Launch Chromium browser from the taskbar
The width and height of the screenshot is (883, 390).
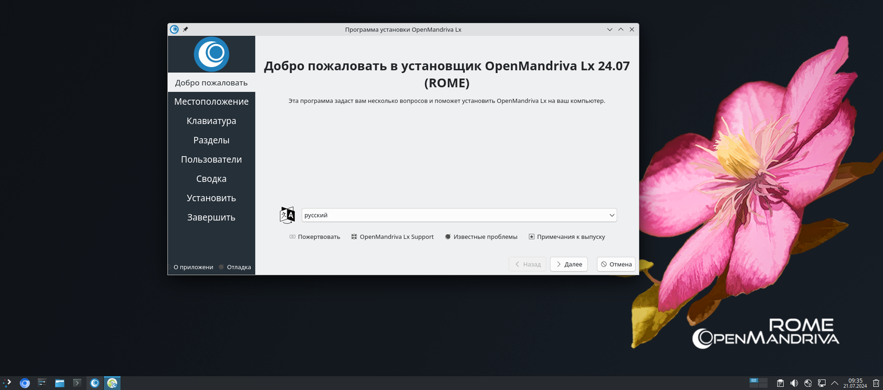25,383
